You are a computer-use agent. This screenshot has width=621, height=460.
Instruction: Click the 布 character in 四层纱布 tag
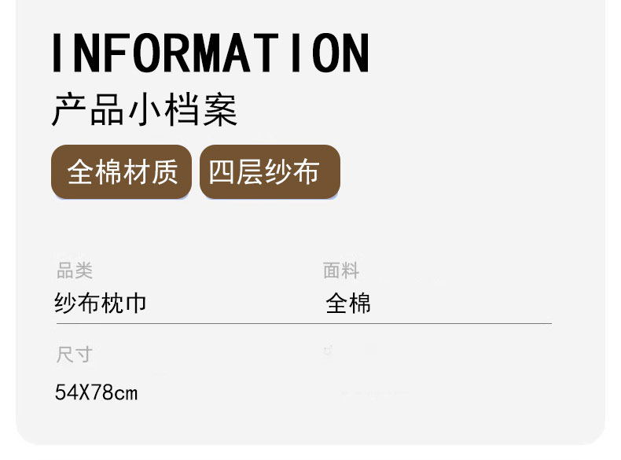point(307,171)
